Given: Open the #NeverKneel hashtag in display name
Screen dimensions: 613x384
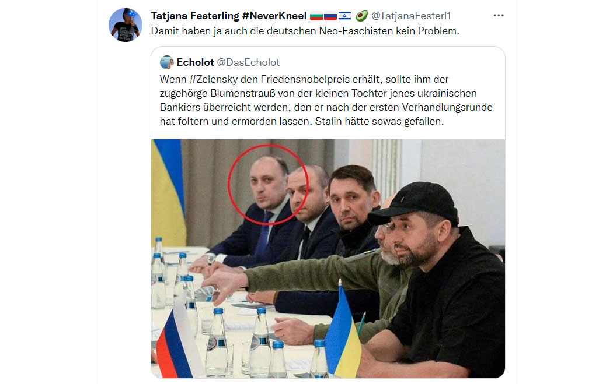Looking at the screenshot, I should click(x=274, y=16).
